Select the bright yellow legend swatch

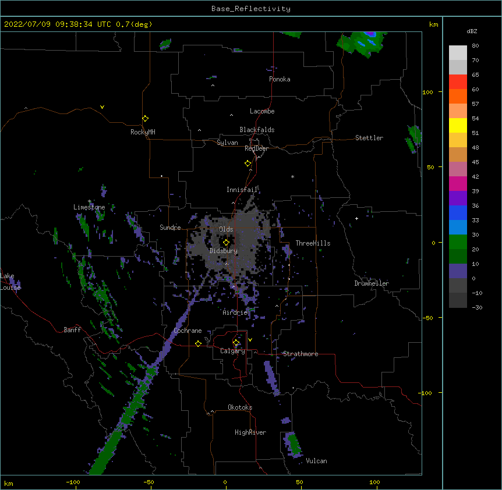click(458, 125)
